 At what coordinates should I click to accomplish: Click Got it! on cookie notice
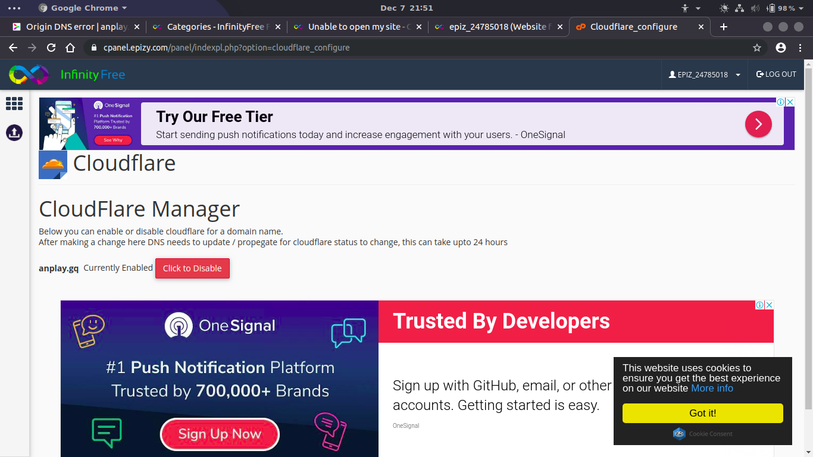pyautogui.click(x=703, y=413)
